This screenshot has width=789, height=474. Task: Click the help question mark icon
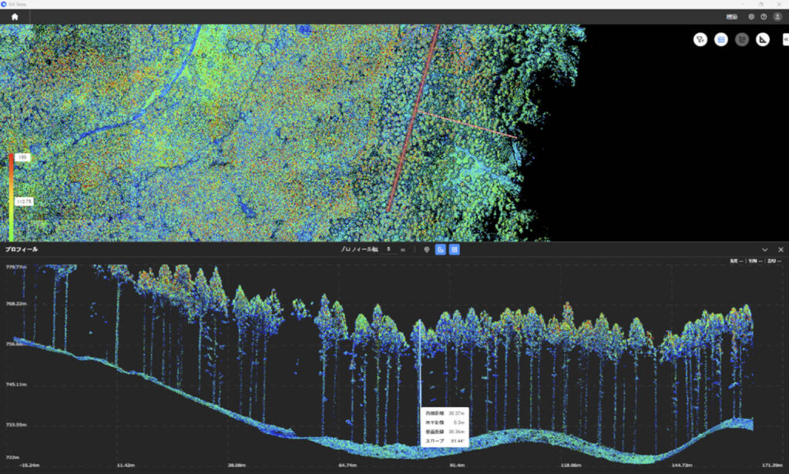[764, 16]
